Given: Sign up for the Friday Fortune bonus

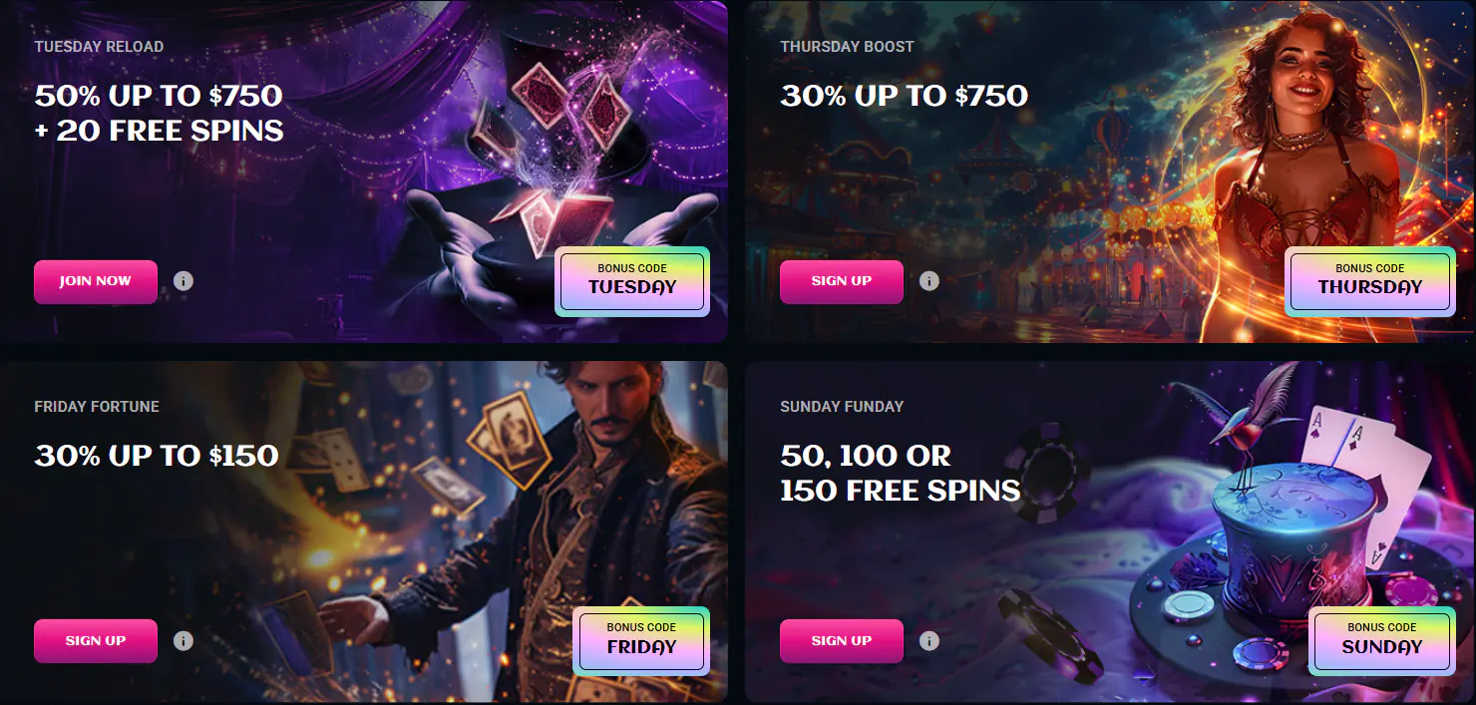Looking at the screenshot, I should tap(96, 641).
